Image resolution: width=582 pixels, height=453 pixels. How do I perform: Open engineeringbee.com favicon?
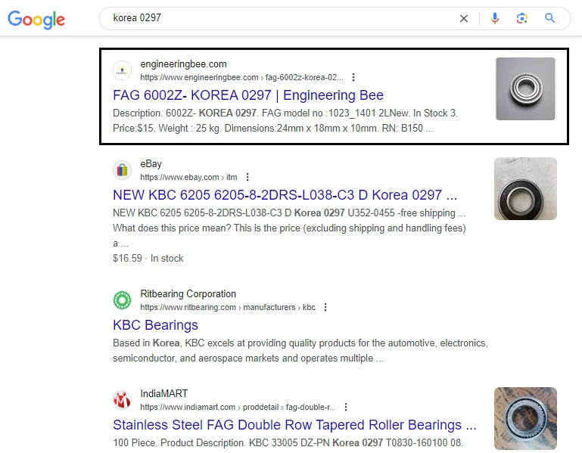pyautogui.click(x=122, y=70)
